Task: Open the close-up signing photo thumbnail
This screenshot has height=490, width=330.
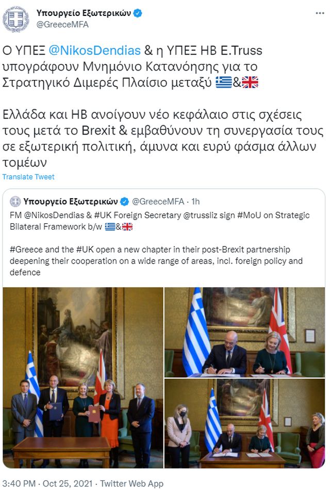Action: pyautogui.click(x=245, y=332)
